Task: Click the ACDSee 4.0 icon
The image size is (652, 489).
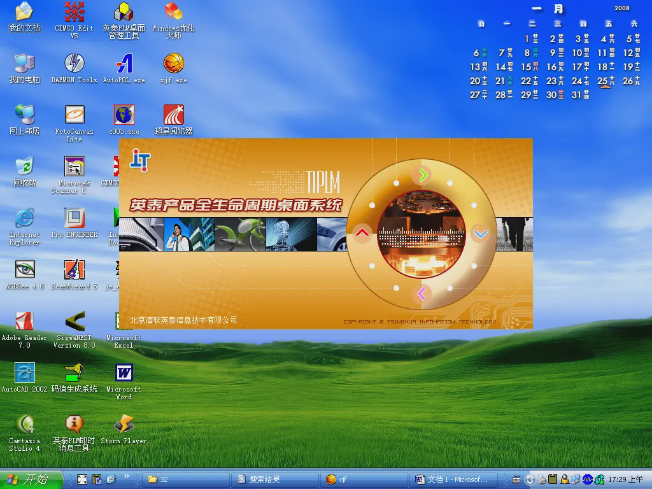Action: (x=24, y=270)
